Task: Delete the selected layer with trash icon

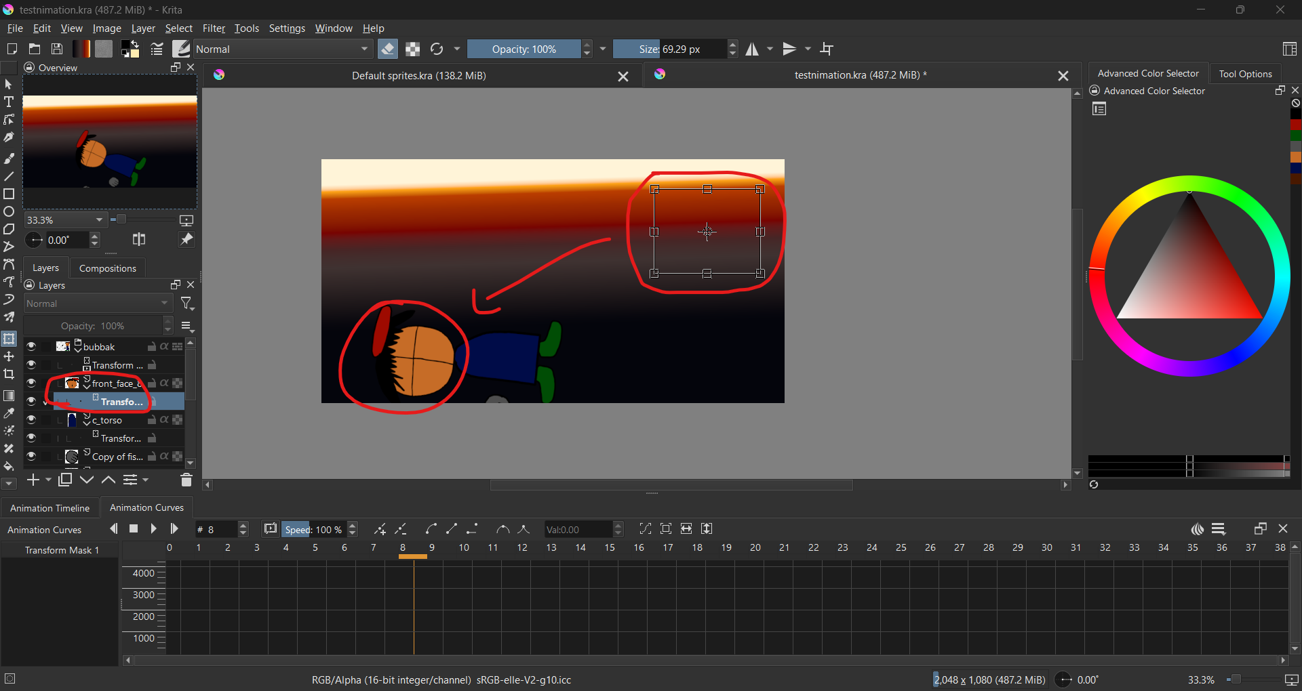Action: click(x=186, y=480)
